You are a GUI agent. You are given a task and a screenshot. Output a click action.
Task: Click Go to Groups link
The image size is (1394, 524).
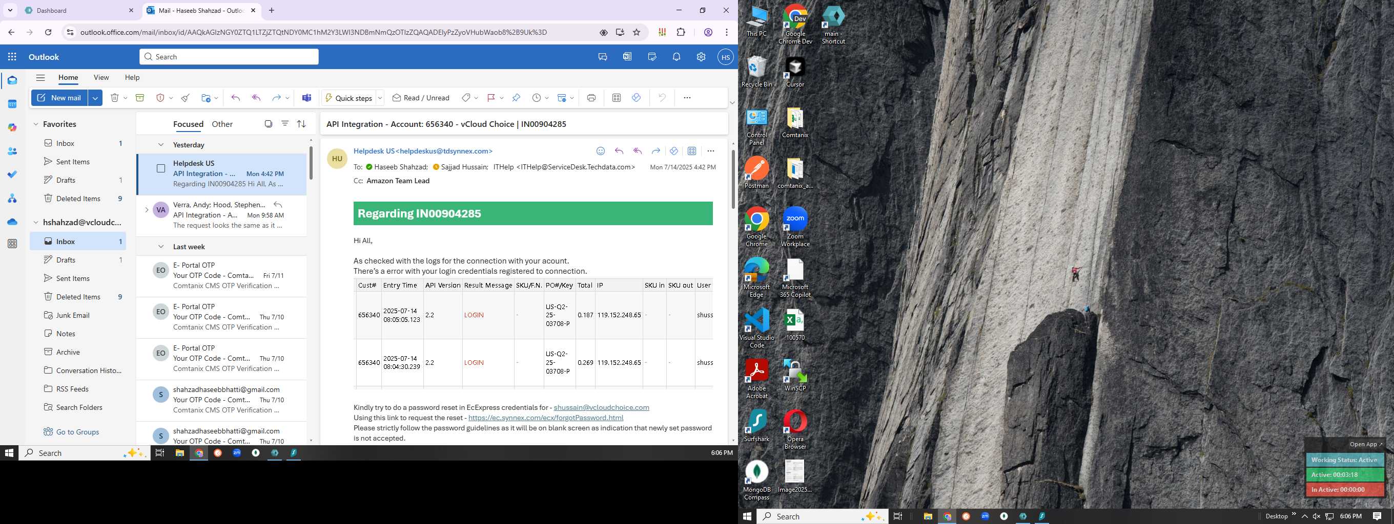77,431
